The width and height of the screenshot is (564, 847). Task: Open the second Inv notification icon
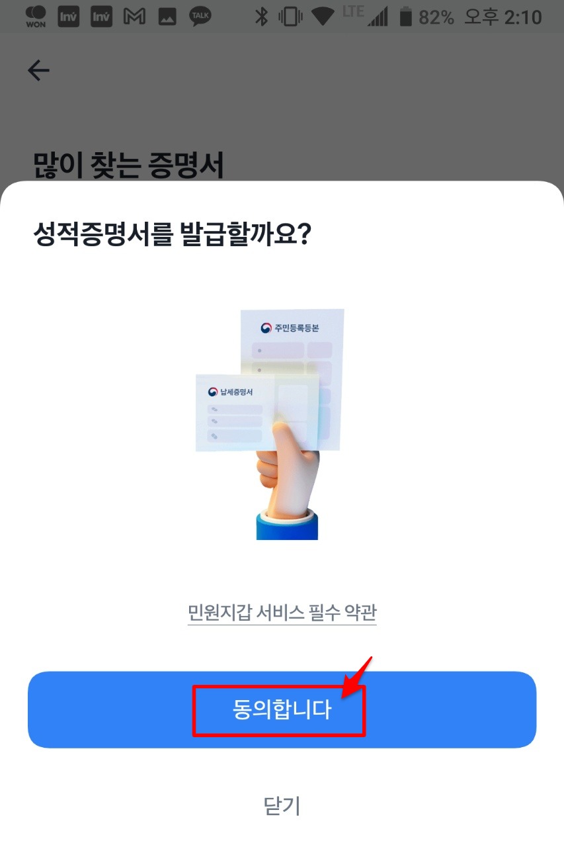101,17
